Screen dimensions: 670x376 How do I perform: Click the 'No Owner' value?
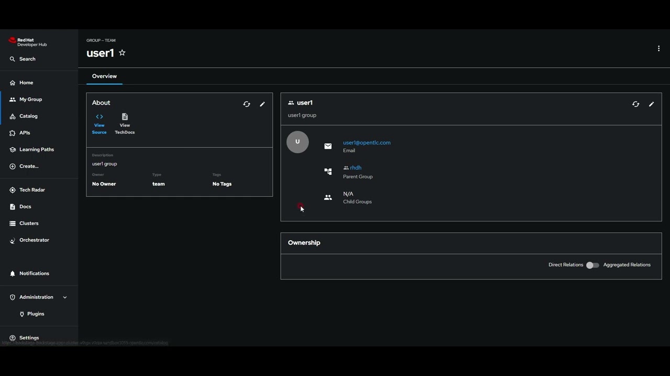104,184
